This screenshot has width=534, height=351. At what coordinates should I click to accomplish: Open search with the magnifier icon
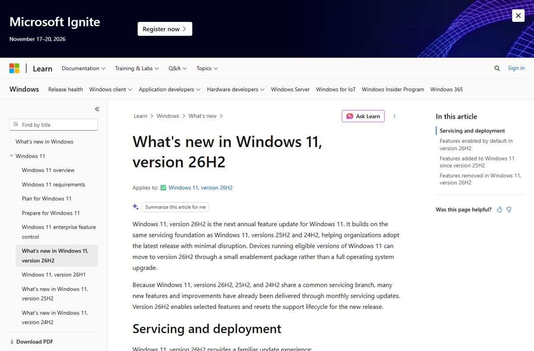[497, 68]
